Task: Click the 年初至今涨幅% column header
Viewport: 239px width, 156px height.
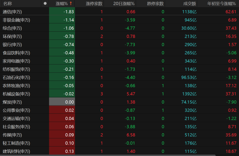Action: [221, 3]
